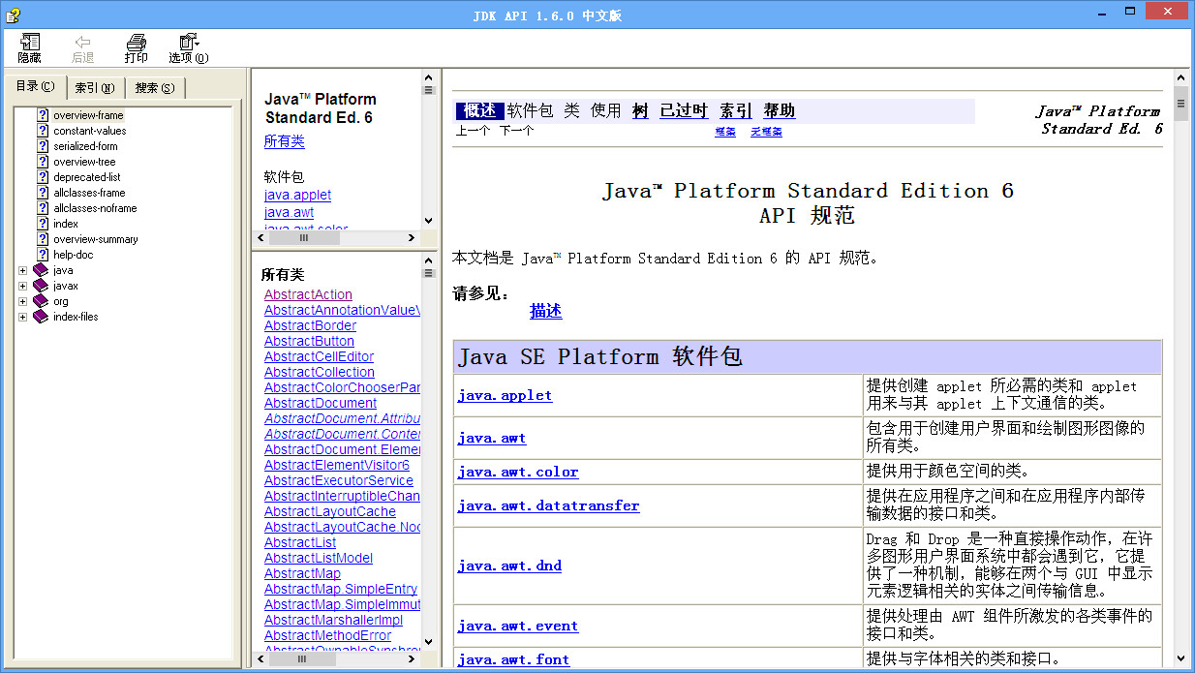This screenshot has width=1195, height=673.
Task: Click the 描述 (Description) link
Action: [x=545, y=311]
